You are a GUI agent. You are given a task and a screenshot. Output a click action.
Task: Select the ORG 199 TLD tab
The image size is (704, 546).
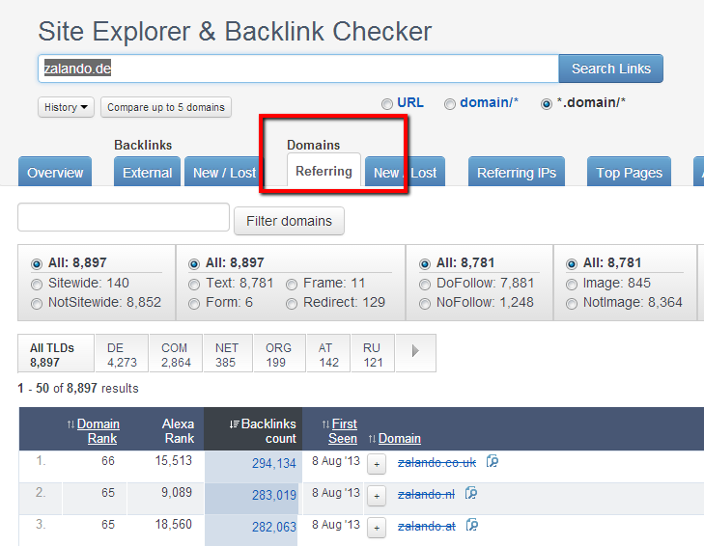(x=279, y=354)
